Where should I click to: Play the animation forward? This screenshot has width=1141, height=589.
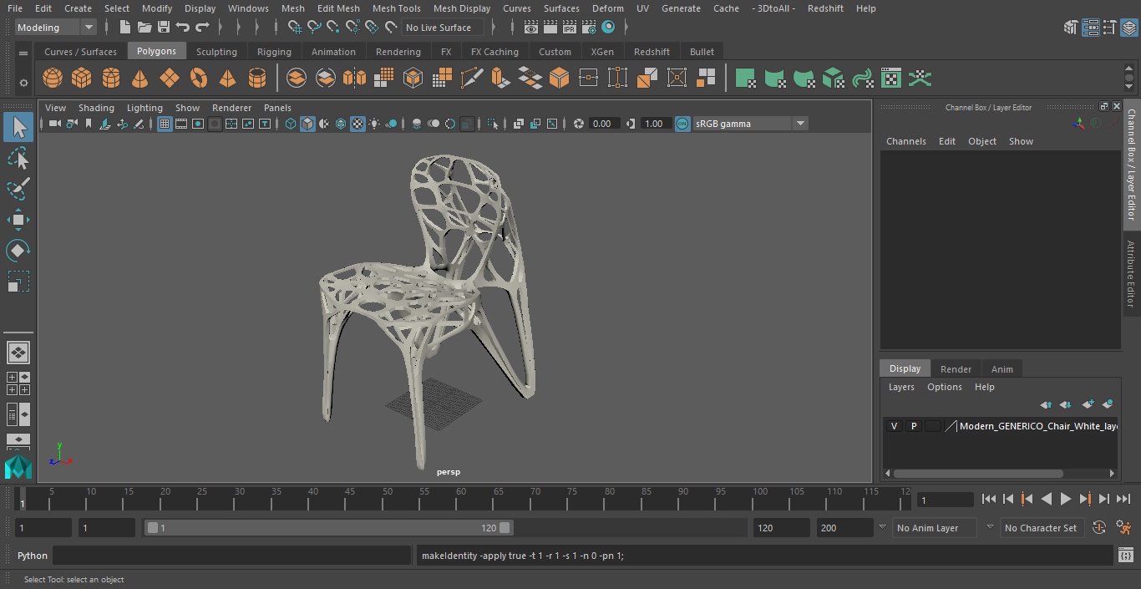pyautogui.click(x=1065, y=499)
